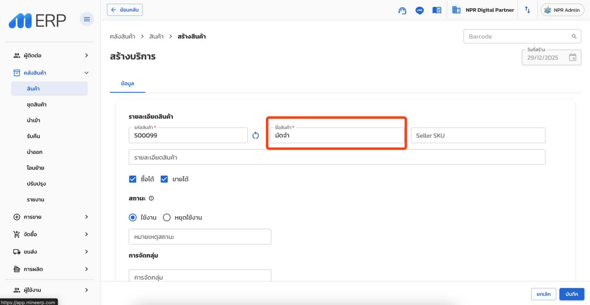This screenshot has width=590, height=305.
Task: Open calendar icon in creation date field
Action: tap(573, 58)
